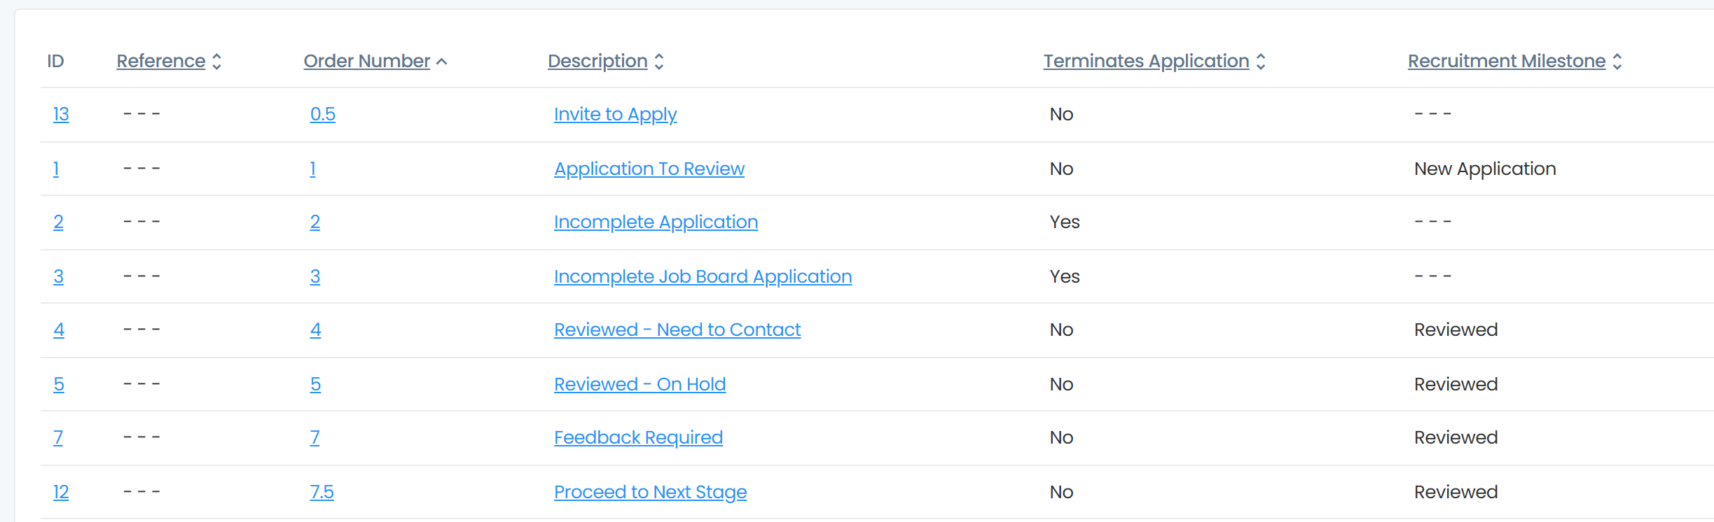Open the Invite to Apply status
The height and width of the screenshot is (522, 1714).
pyautogui.click(x=616, y=114)
